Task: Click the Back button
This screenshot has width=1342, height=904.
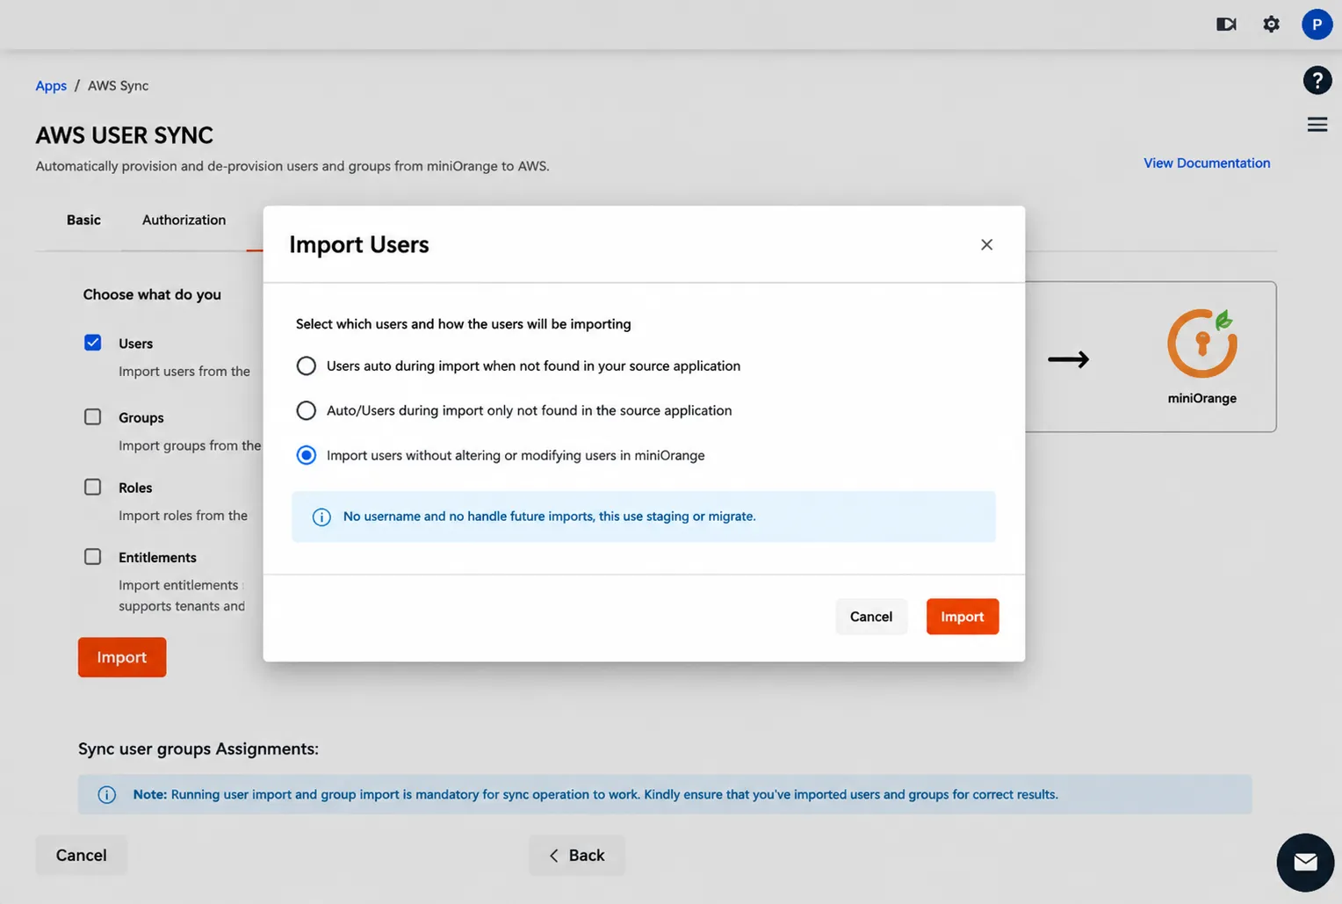Action: pyautogui.click(x=576, y=855)
